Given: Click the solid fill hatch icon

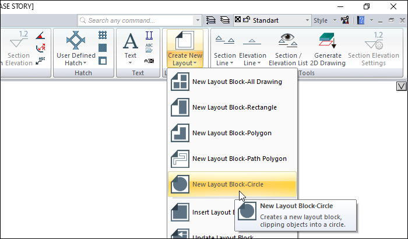Looking at the screenshot, I should 103,48.
